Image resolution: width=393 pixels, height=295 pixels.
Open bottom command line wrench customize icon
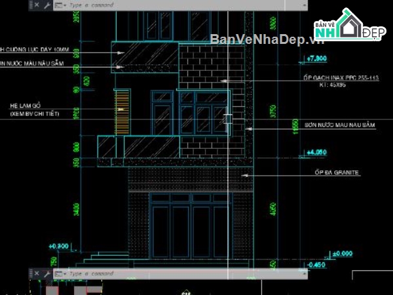47,273
